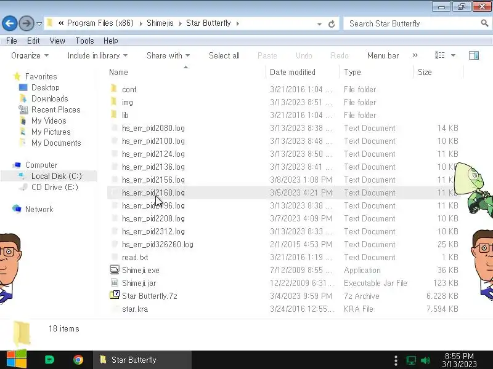Select the lib folder icon
Image resolution: width=493 pixels, height=369 pixels.
[x=114, y=114]
